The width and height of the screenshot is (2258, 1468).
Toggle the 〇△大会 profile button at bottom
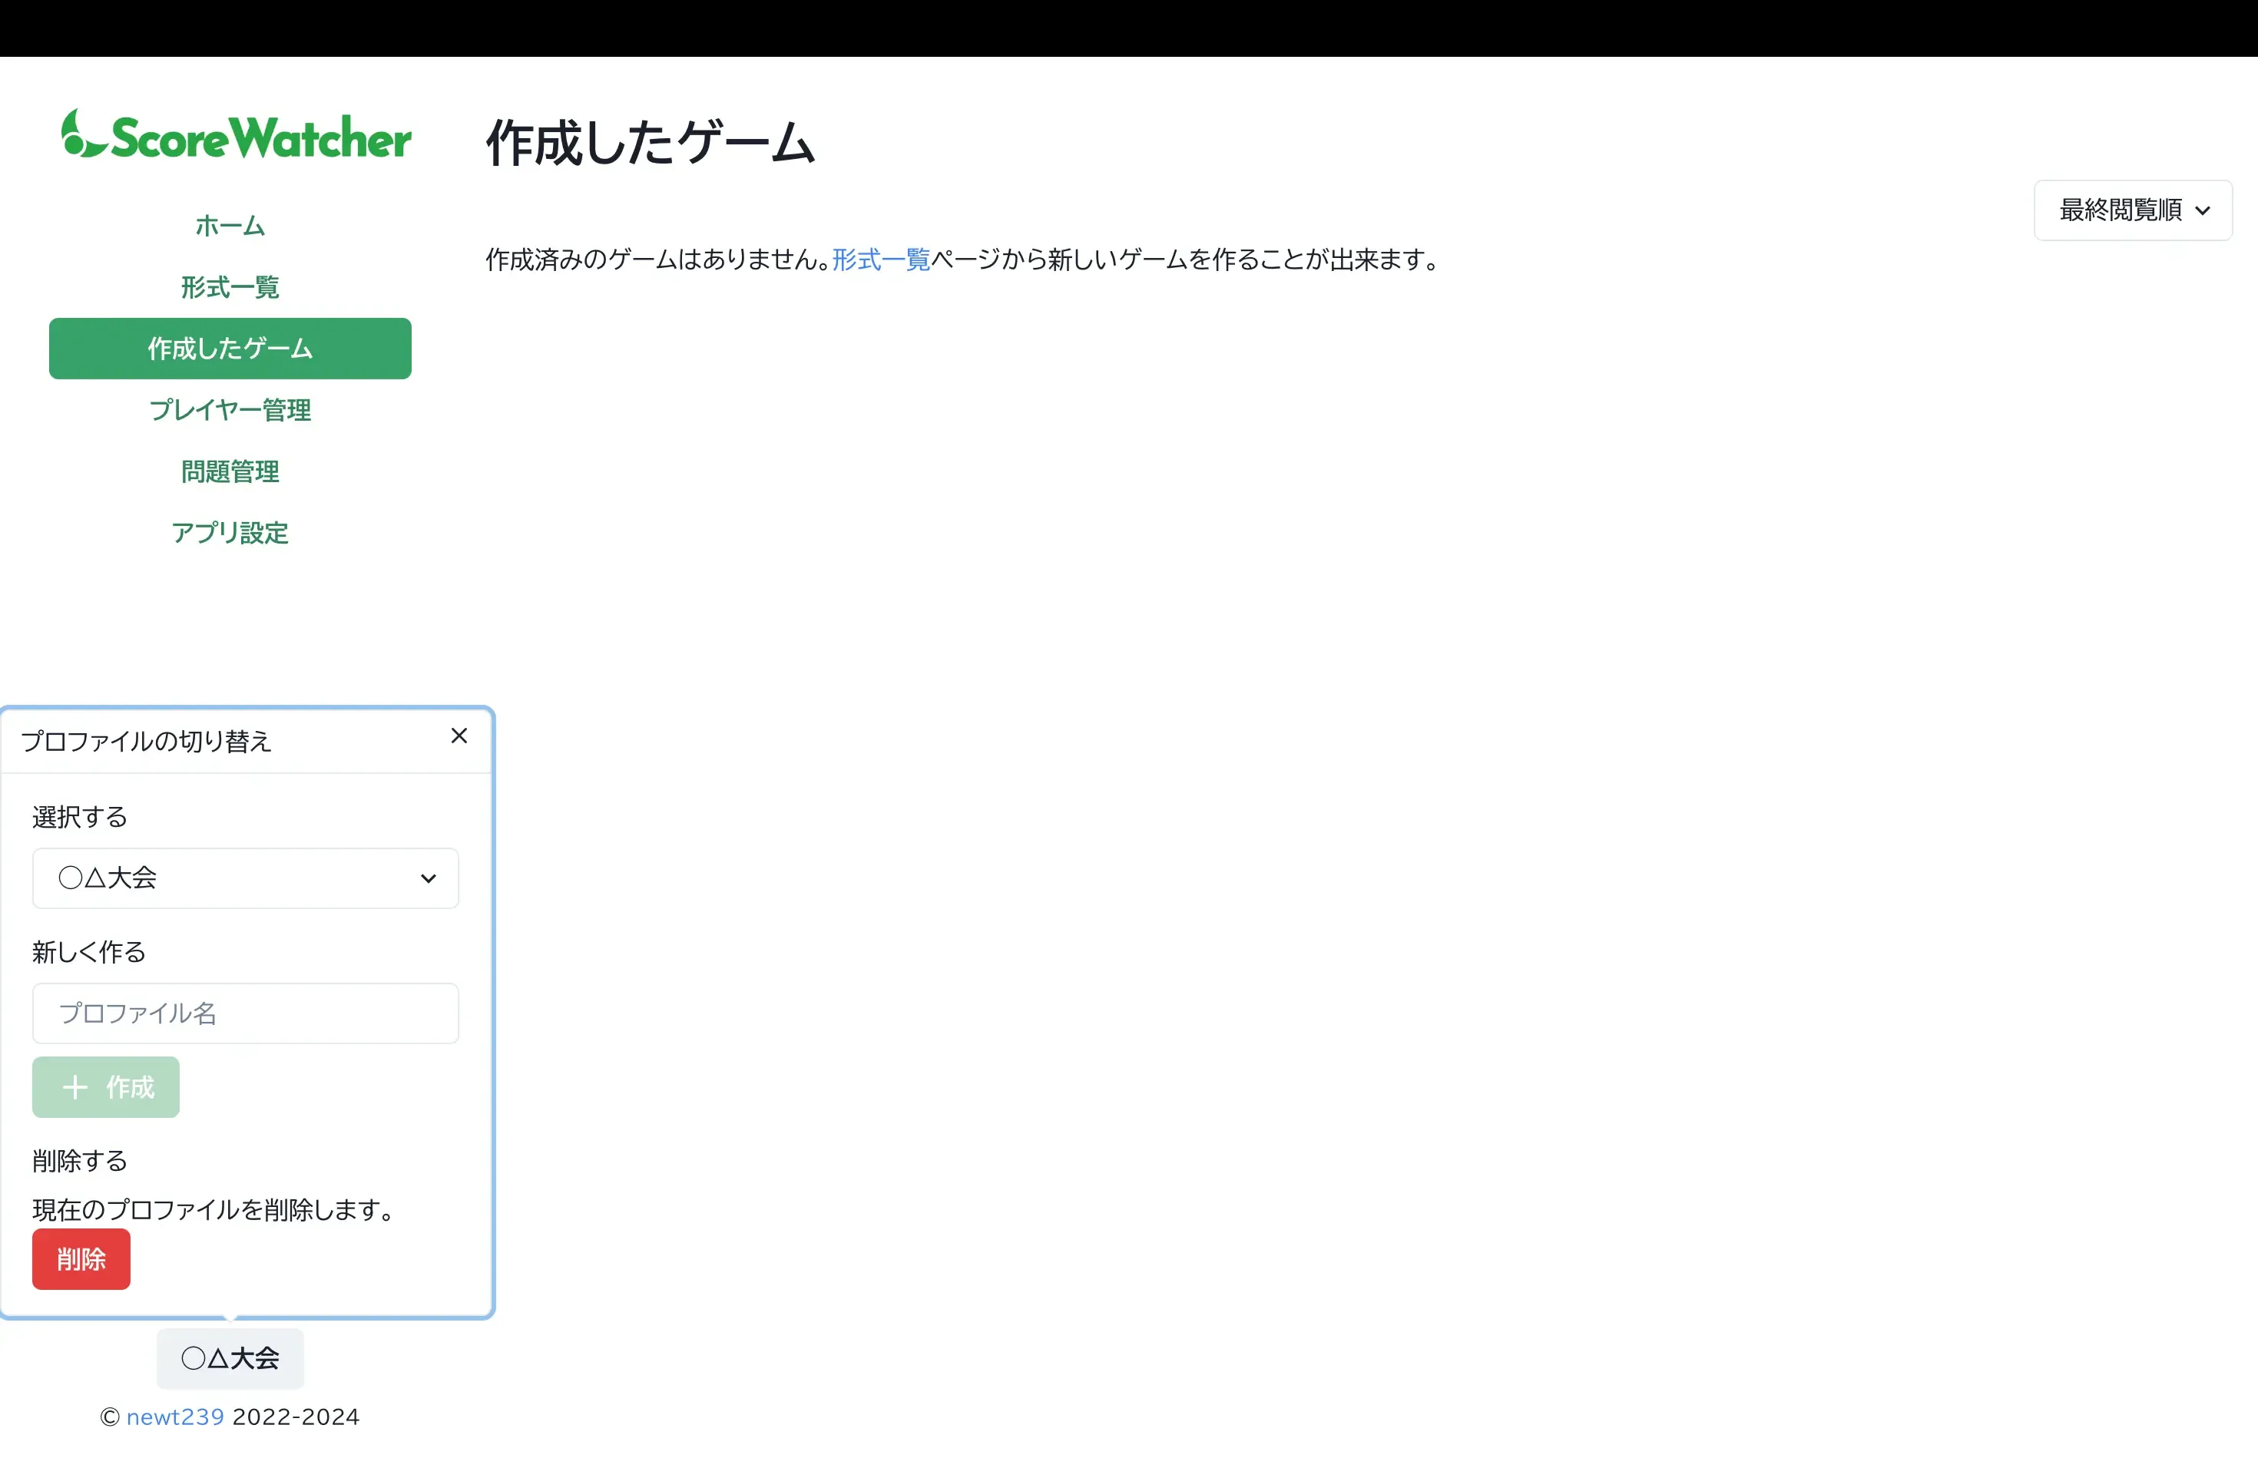pyautogui.click(x=230, y=1358)
